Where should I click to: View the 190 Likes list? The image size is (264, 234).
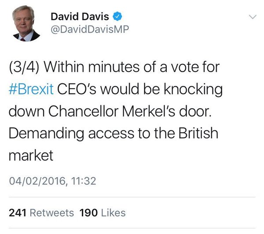click(102, 212)
